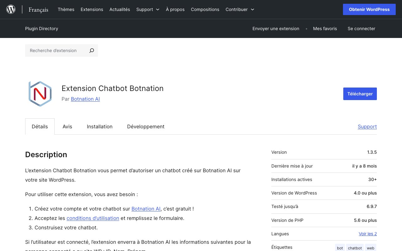Click the Dernière mise à jour label
This screenshot has height=251, width=402.
[x=292, y=166]
